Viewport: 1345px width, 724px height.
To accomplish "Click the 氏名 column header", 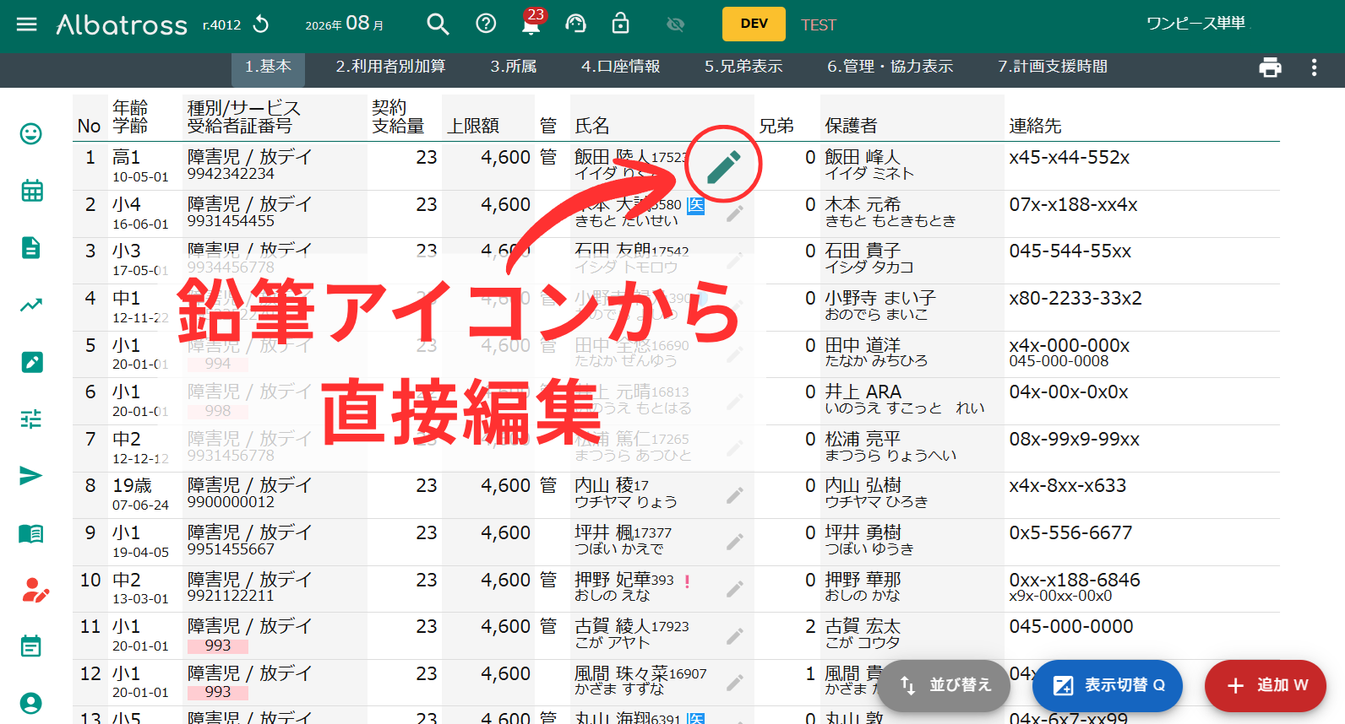I will tap(592, 126).
